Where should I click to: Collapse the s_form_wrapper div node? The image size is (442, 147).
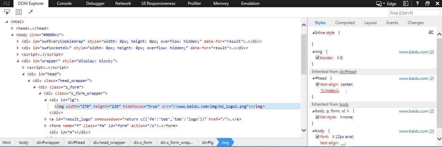click(40, 93)
